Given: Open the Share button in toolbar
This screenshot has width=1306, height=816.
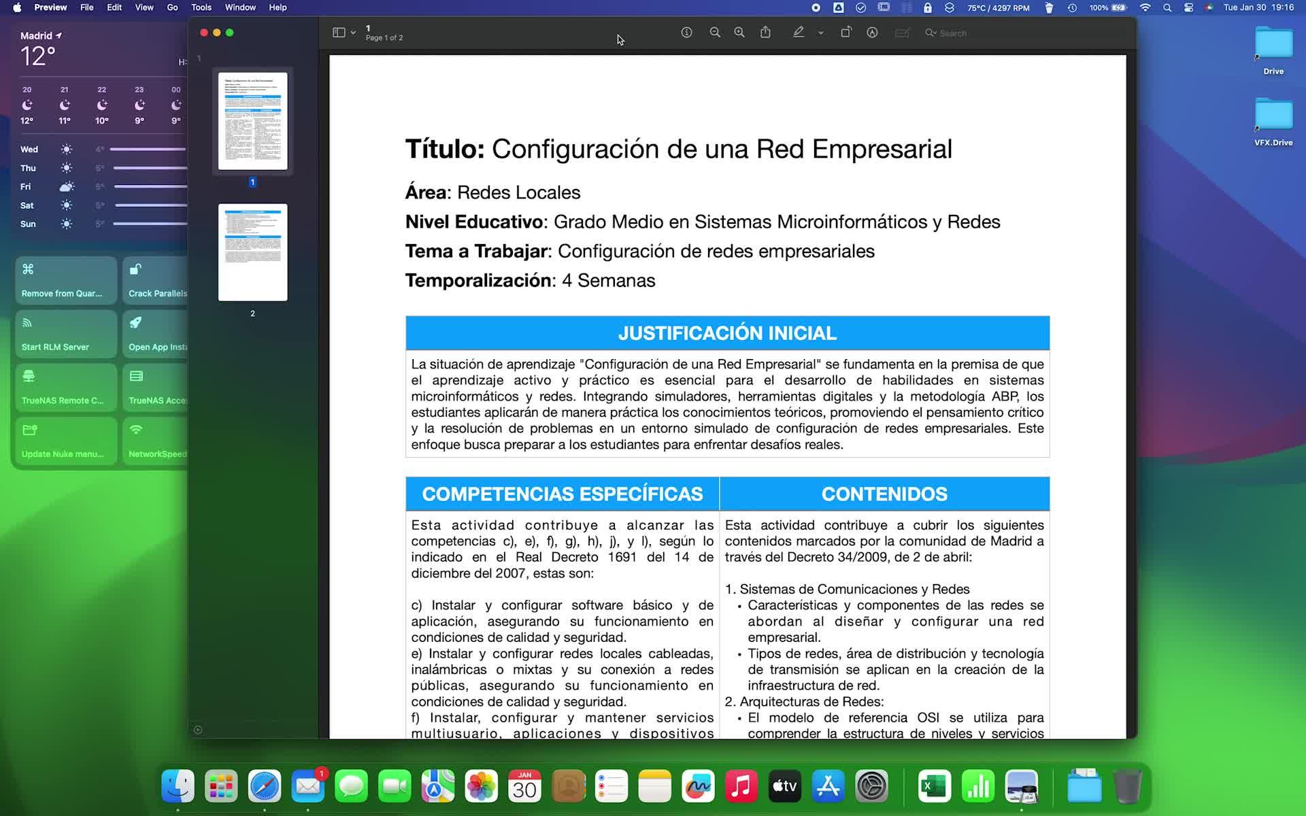Looking at the screenshot, I should pyautogui.click(x=765, y=33).
